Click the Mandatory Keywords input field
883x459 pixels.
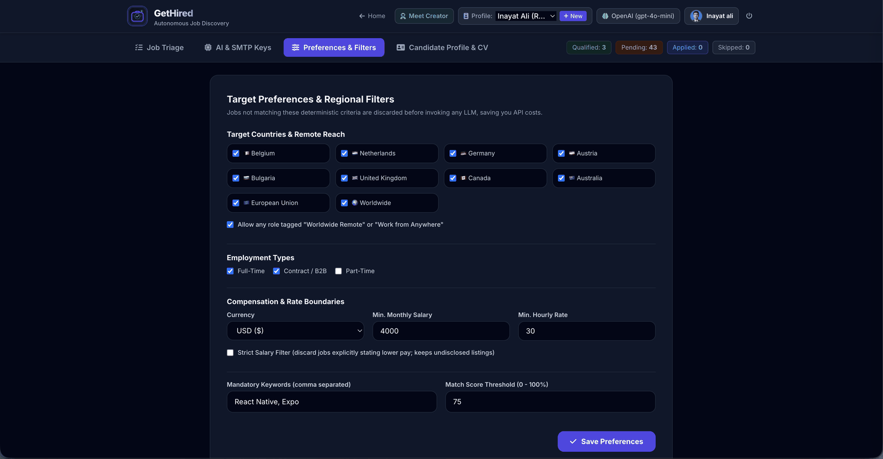point(332,402)
